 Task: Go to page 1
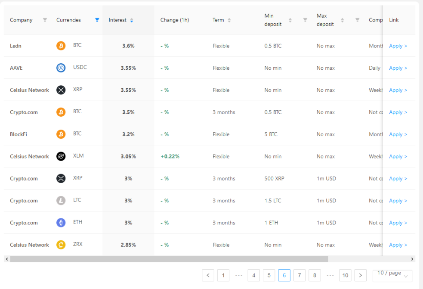coord(223,275)
